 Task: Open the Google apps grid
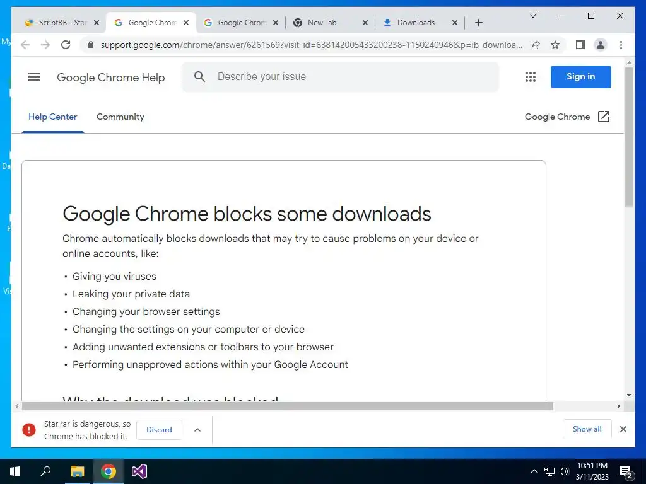coord(530,77)
